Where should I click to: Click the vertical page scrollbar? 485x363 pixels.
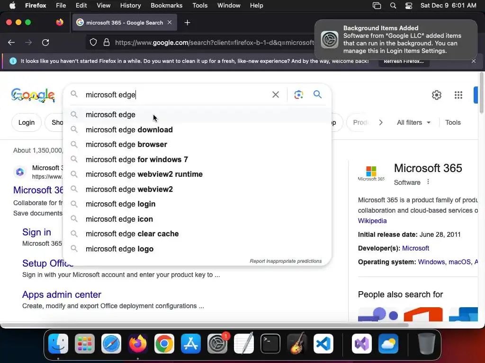481,93
